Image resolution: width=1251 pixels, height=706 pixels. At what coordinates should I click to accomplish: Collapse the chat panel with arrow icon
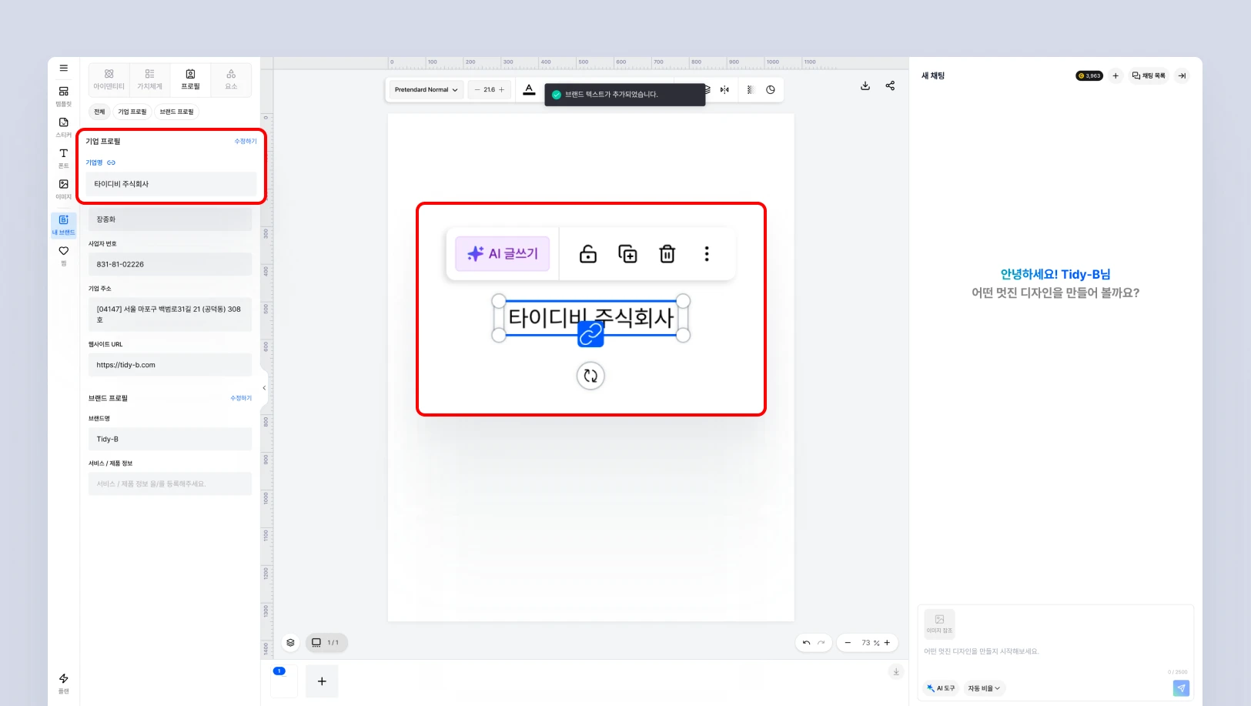pos(1182,75)
